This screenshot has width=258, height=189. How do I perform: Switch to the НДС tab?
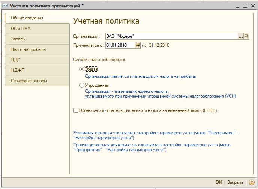pyautogui.click(x=37, y=60)
